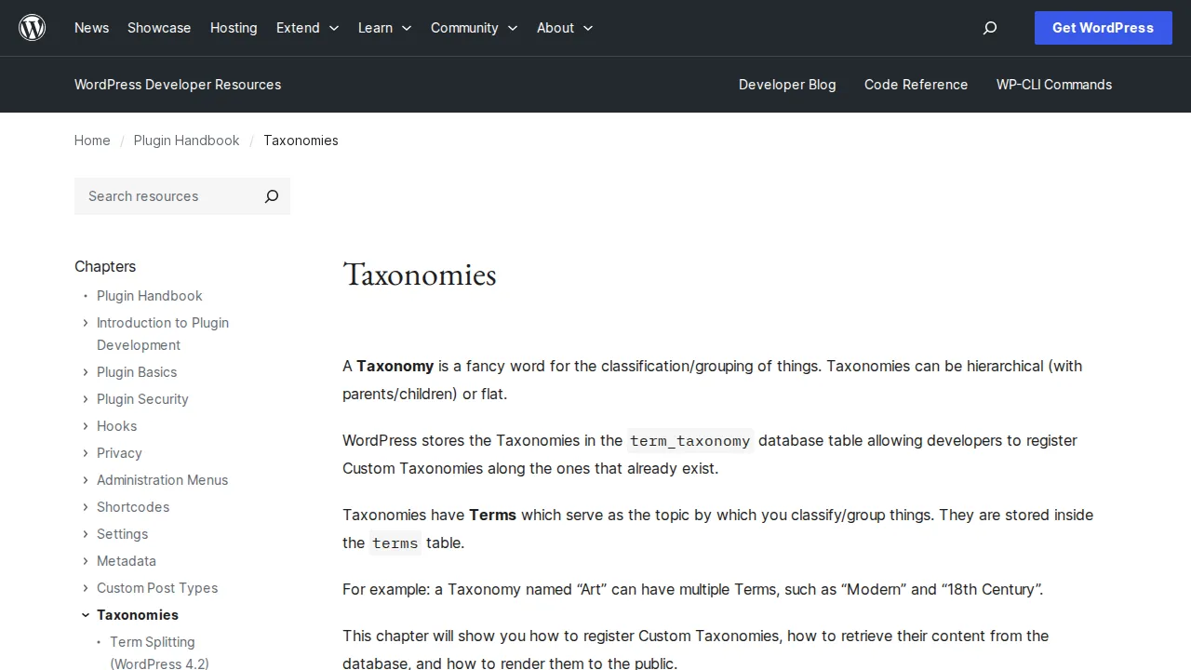The height and width of the screenshot is (670, 1191).
Task: Click the arrow beside Hooks chapter
Action: click(86, 426)
